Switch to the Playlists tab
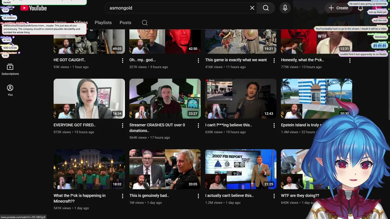This screenshot has width=390, height=219. click(103, 23)
